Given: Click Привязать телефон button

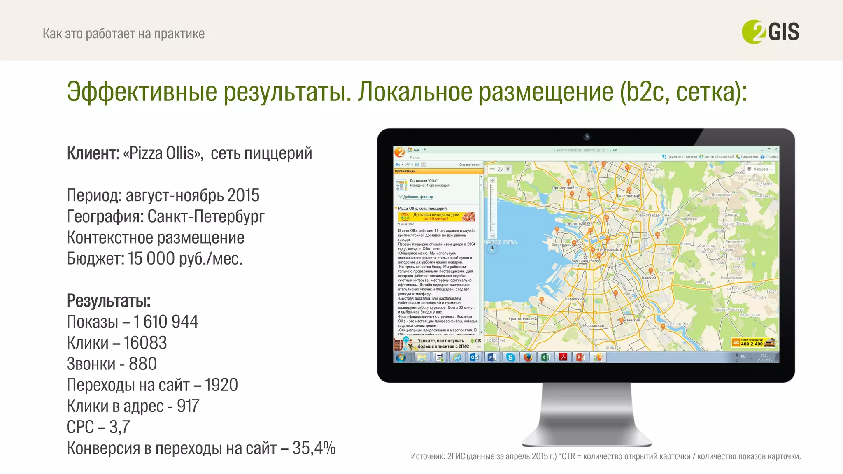Looking at the screenshot, I should click(679, 157).
